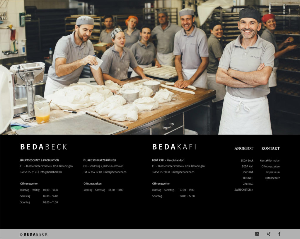Image resolution: width=300 pixels, height=239 pixels.
Task: Open the KONTAKT menu heading
Action: tap(270, 148)
